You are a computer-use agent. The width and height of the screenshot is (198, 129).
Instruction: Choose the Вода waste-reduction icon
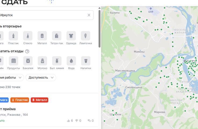[71, 61]
